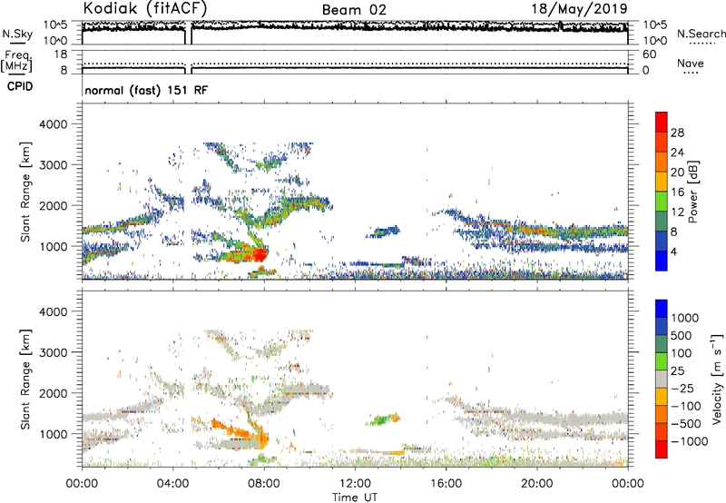726x503 pixels.
Task: Pick the red top segment of Power colorbar
Action: pos(662,123)
